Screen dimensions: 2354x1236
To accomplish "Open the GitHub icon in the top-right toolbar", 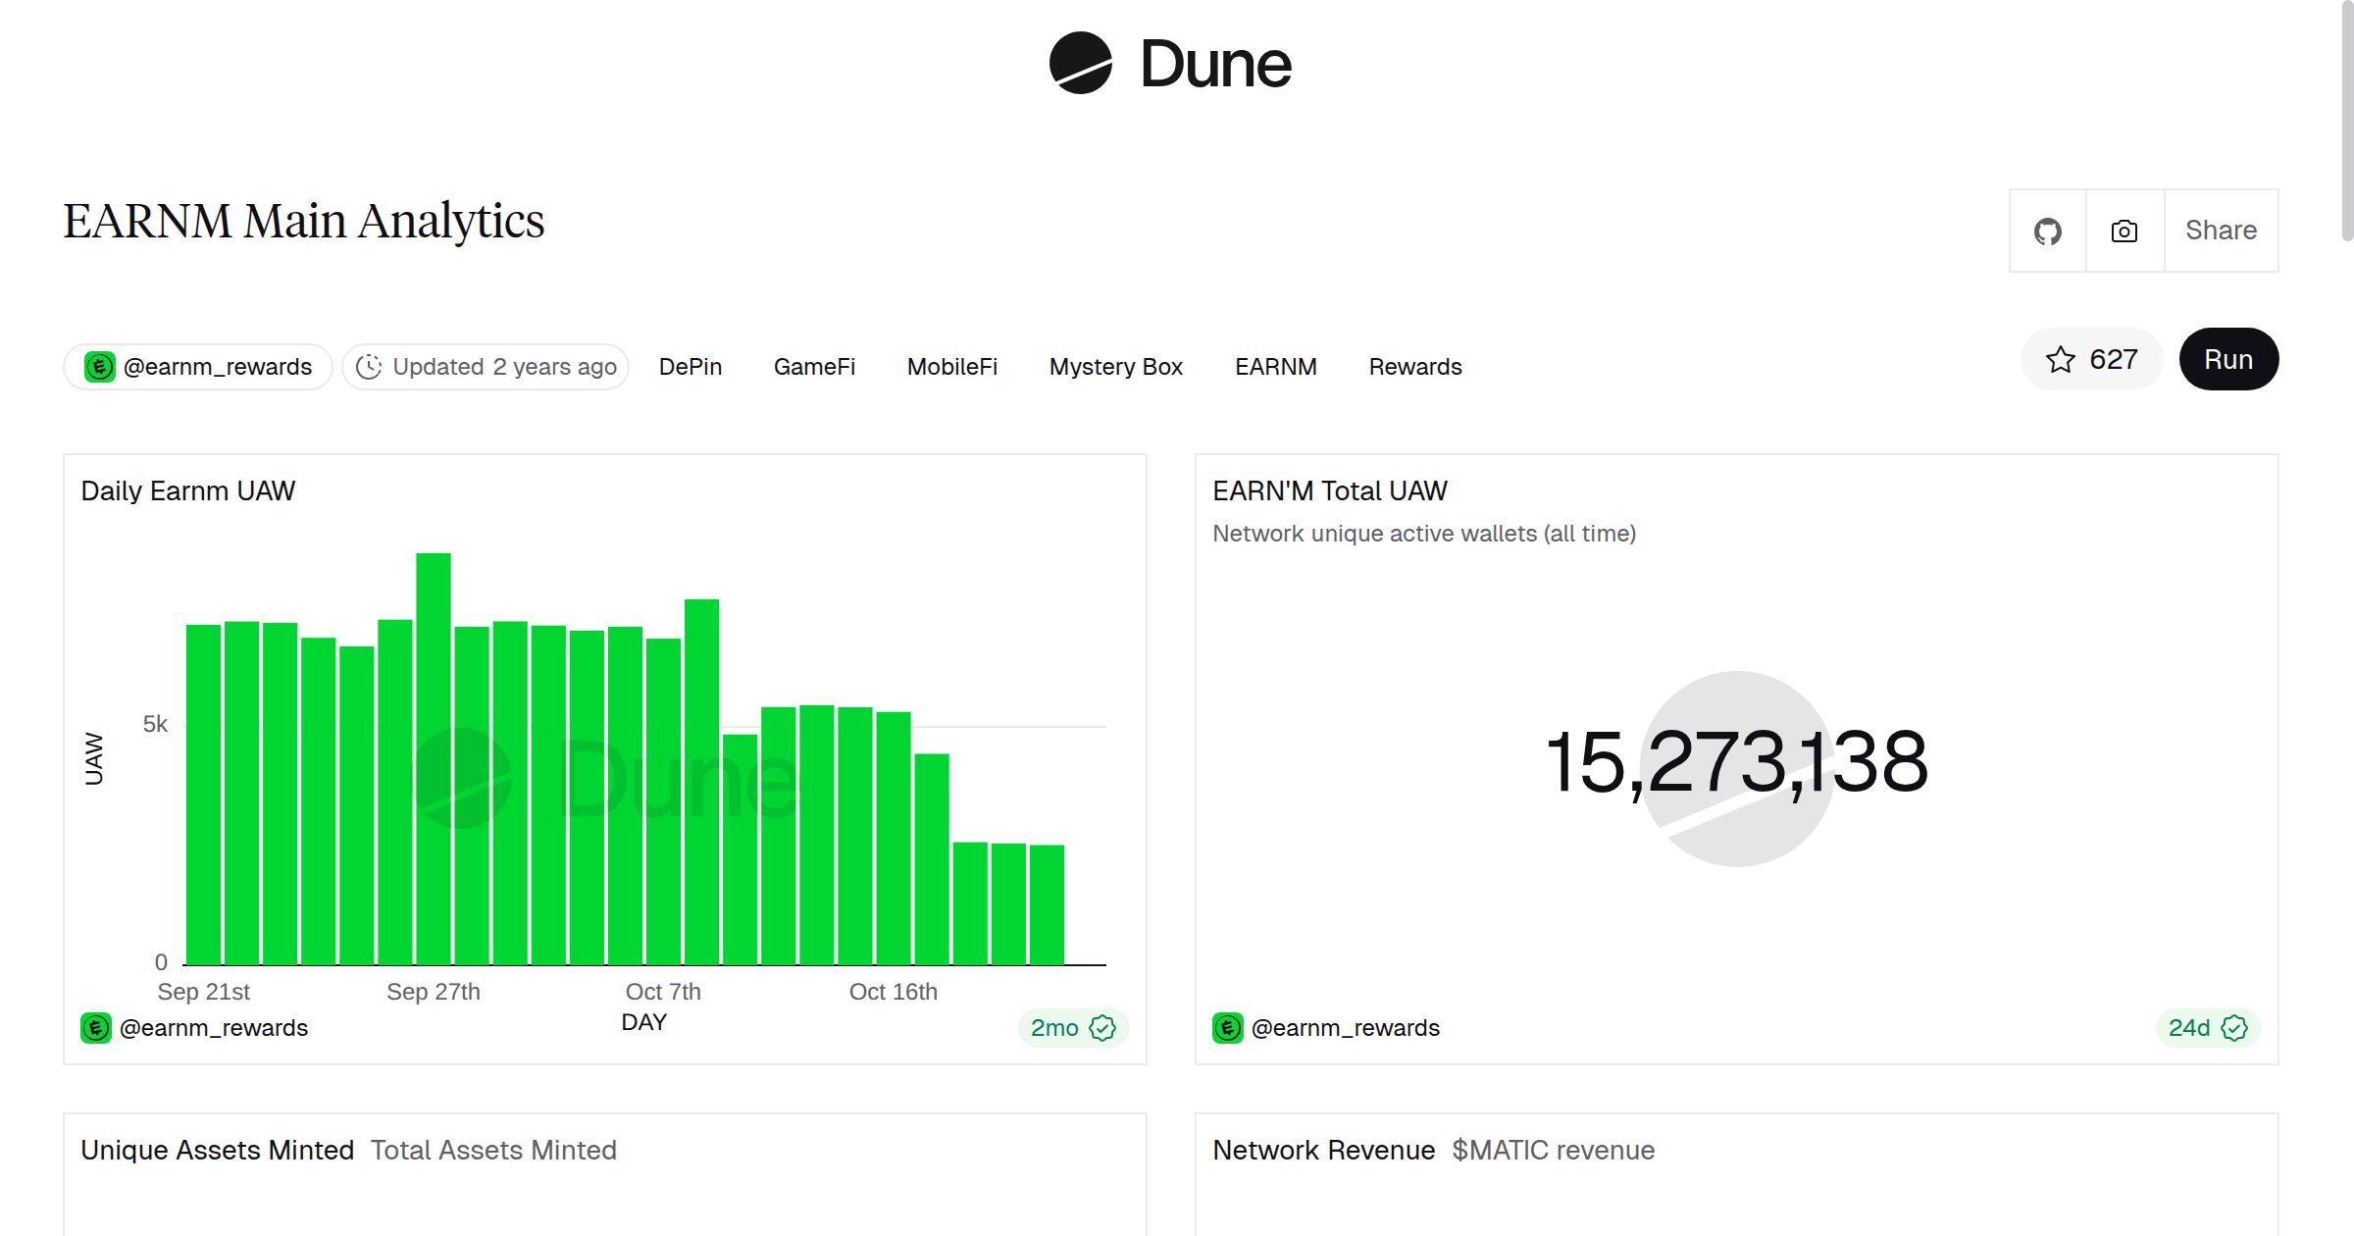I will pyautogui.click(x=2048, y=230).
